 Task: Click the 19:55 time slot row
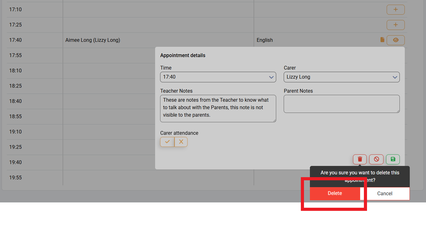pos(16,178)
